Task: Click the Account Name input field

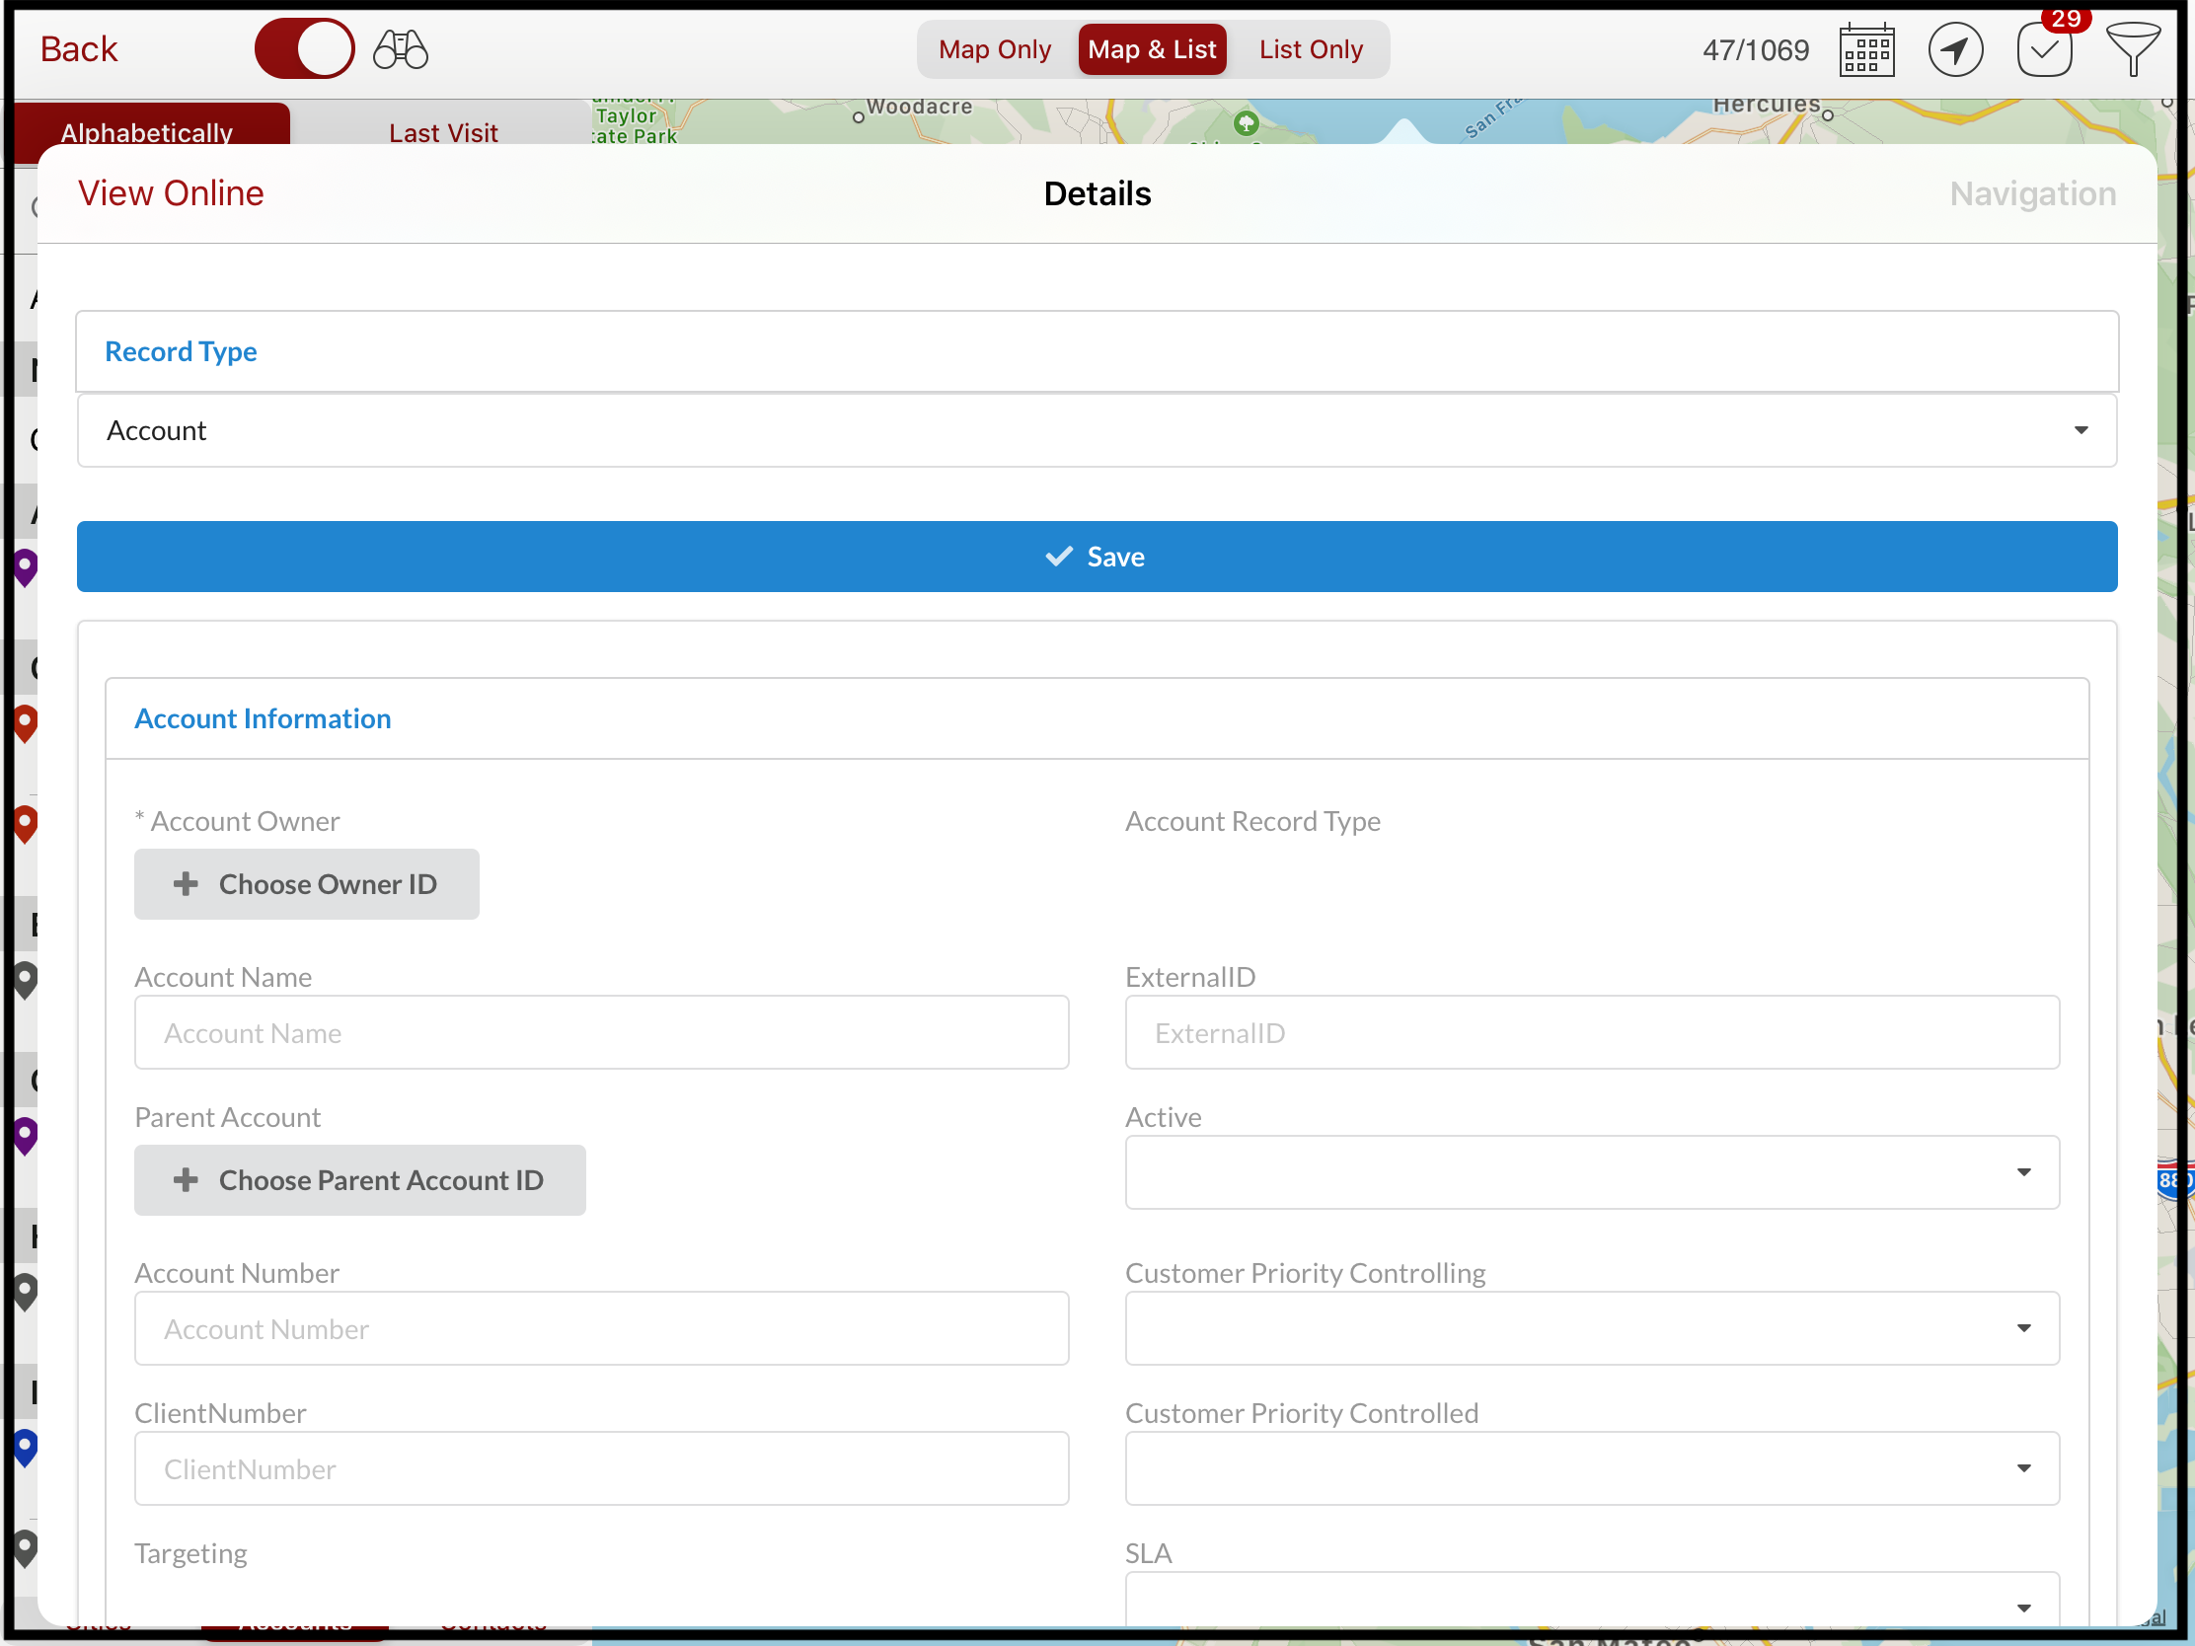Action: tap(601, 1033)
